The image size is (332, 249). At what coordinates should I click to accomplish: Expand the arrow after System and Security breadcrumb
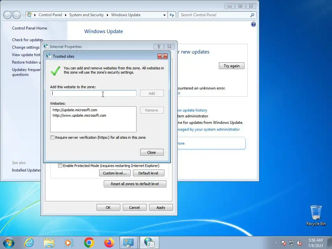coord(108,15)
